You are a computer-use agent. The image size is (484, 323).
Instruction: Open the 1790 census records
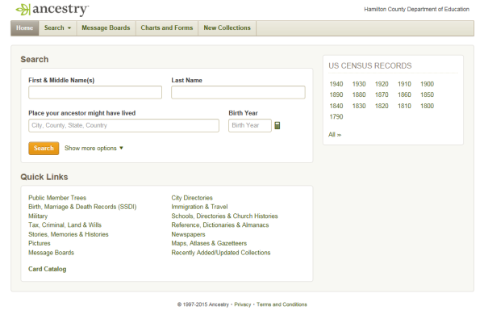point(336,117)
